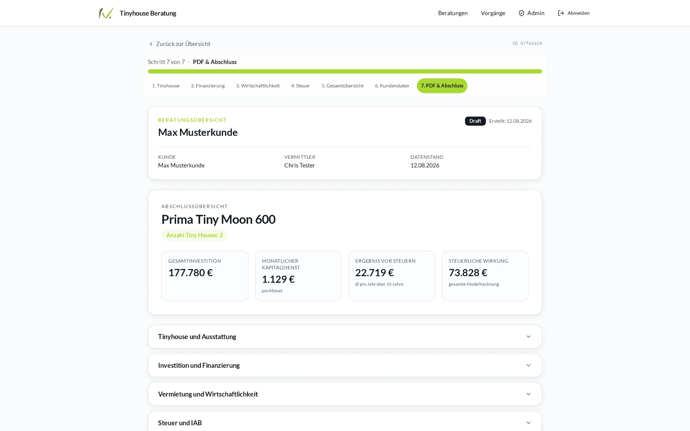Go to step 4. Steuer
This screenshot has width=690, height=431.
click(x=300, y=85)
